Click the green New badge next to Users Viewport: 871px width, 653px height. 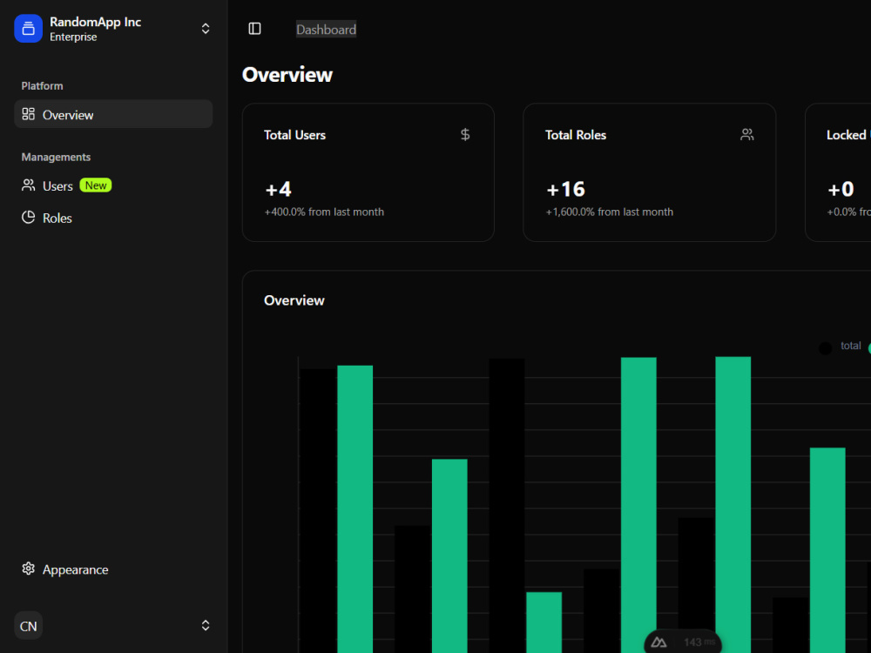96,185
